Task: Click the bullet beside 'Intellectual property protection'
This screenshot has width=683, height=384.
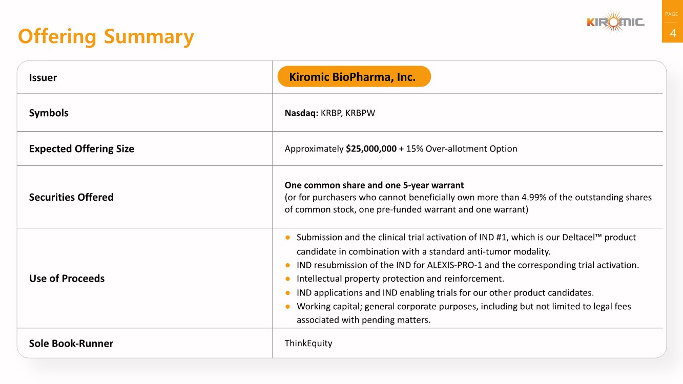Action: pos(288,279)
